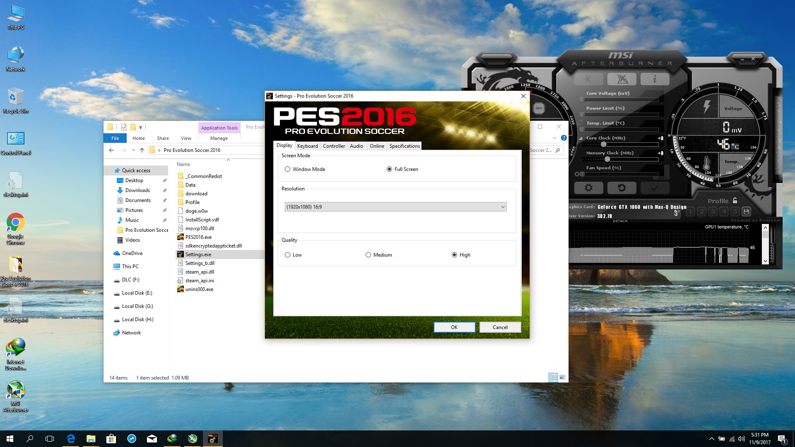Select Settings.exe in the file list
The height and width of the screenshot is (447, 795).
pos(198,254)
